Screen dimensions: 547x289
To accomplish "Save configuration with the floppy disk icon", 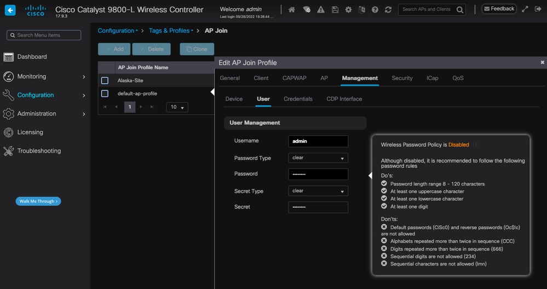I will pos(335,10).
